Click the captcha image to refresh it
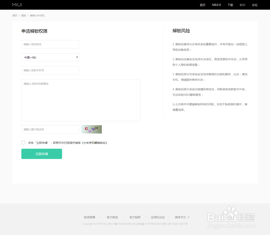 (91, 129)
